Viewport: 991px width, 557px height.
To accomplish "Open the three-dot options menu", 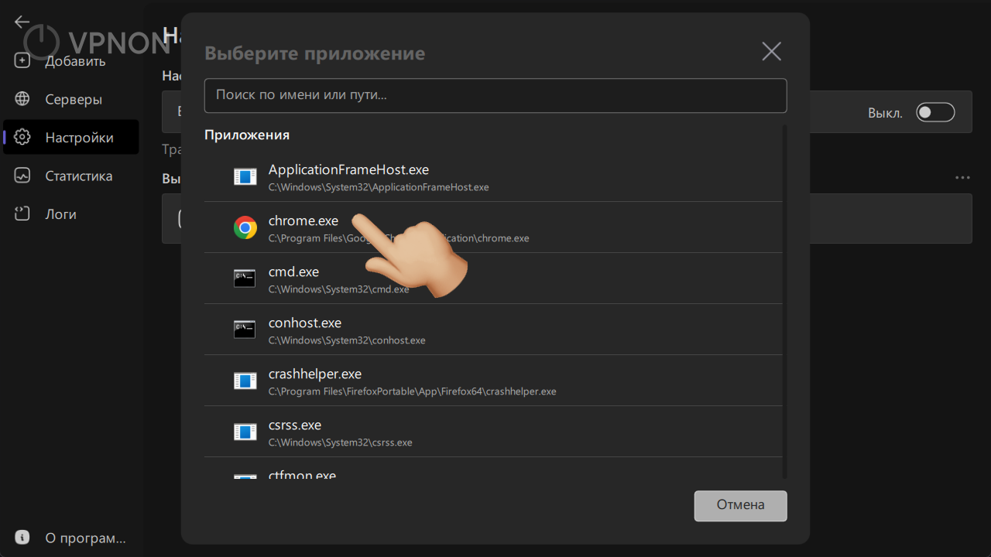I will click(962, 177).
